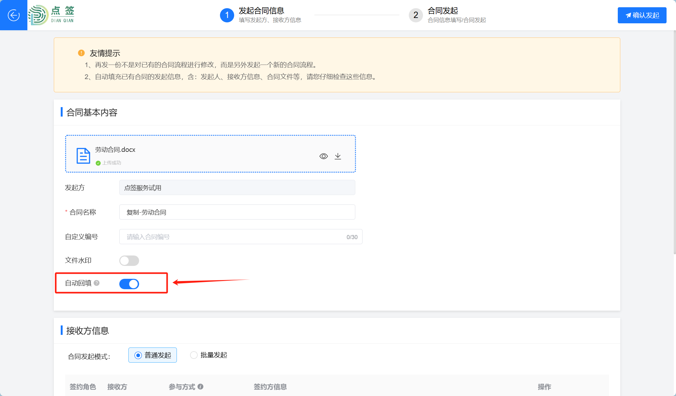Download 劳动合同.docx with the download icon
Screen dimensions: 676x396
point(338,156)
